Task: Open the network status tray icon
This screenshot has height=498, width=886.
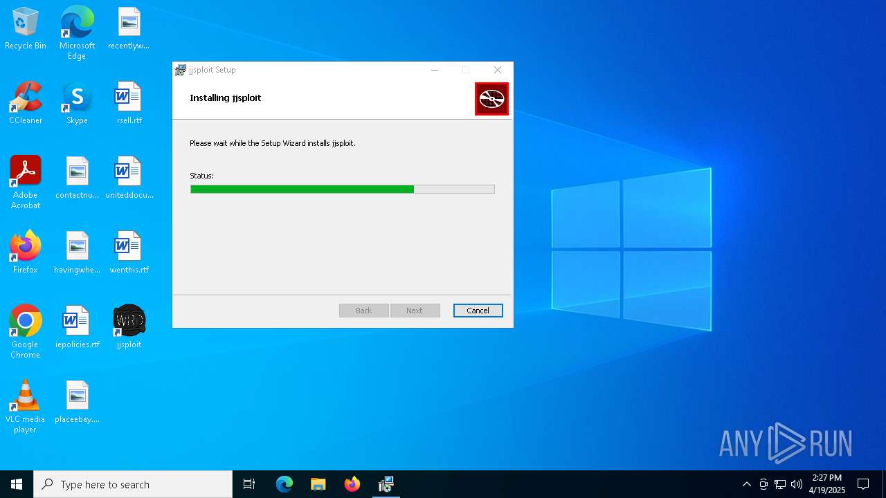Action: [x=780, y=484]
